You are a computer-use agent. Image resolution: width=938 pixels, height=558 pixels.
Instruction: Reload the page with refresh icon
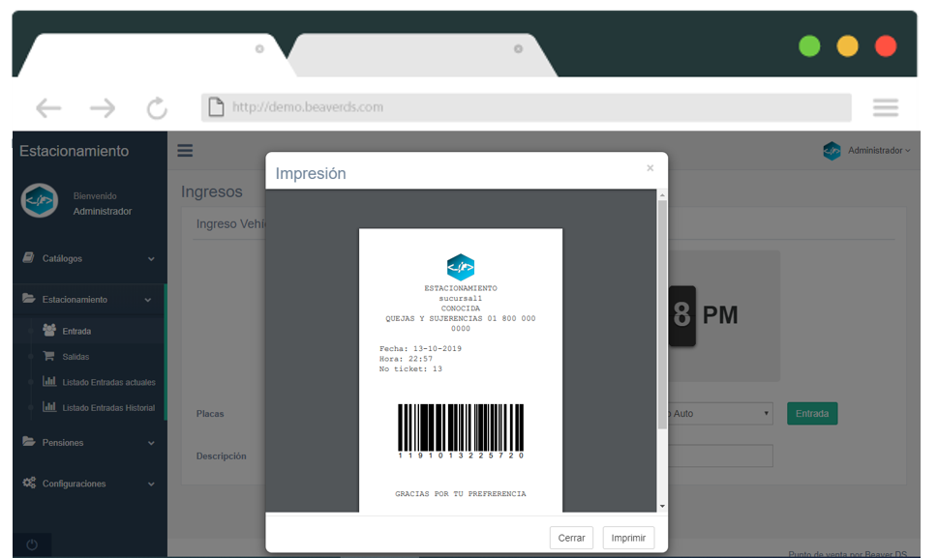point(157,108)
